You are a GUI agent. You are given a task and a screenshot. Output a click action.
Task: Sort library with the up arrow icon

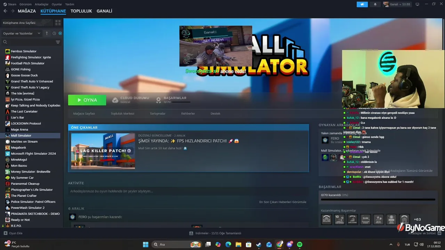47,33
